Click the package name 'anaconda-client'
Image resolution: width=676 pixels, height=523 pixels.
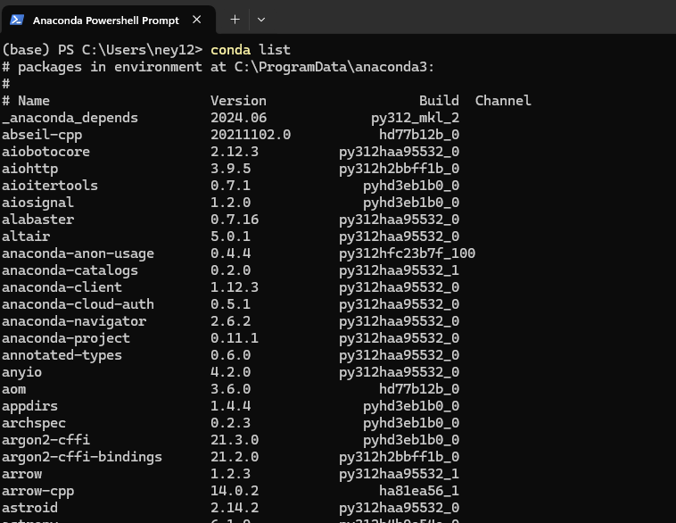[62, 287]
